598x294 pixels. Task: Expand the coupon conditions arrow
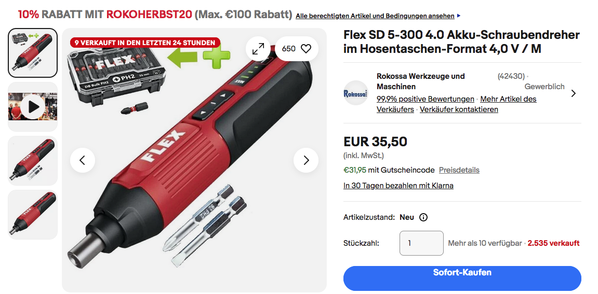point(458,16)
